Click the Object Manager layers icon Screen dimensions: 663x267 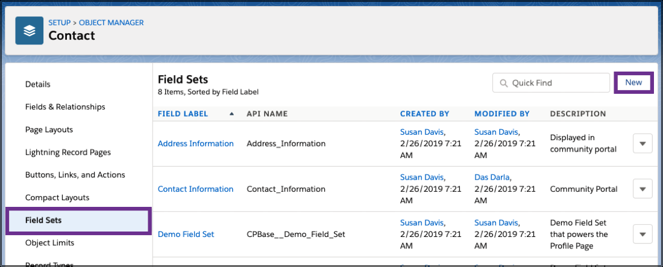(x=29, y=31)
